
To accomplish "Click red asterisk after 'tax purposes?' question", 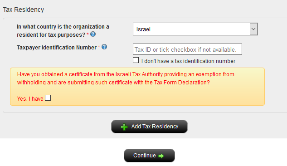I will (x=88, y=34).
